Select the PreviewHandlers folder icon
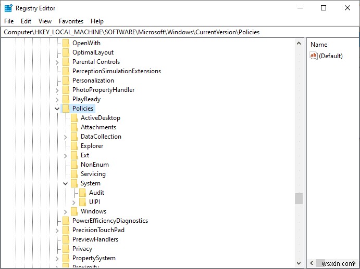Image resolution: width=360 pixels, height=269 pixels. point(66,239)
